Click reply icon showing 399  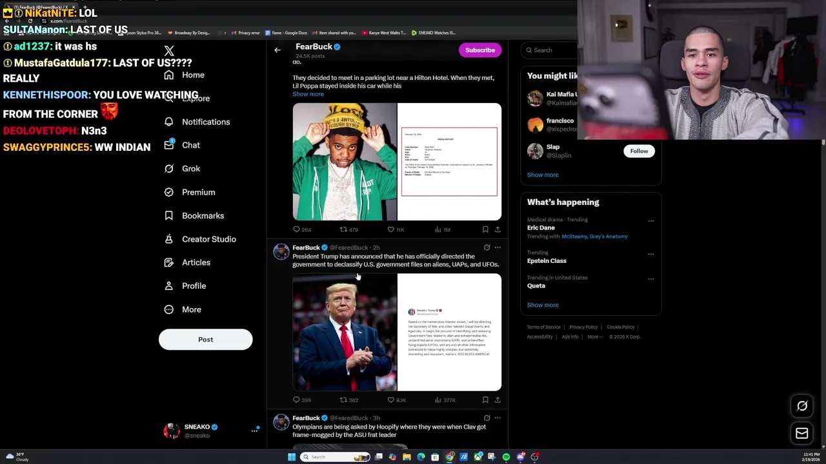[x=296, y=400]
